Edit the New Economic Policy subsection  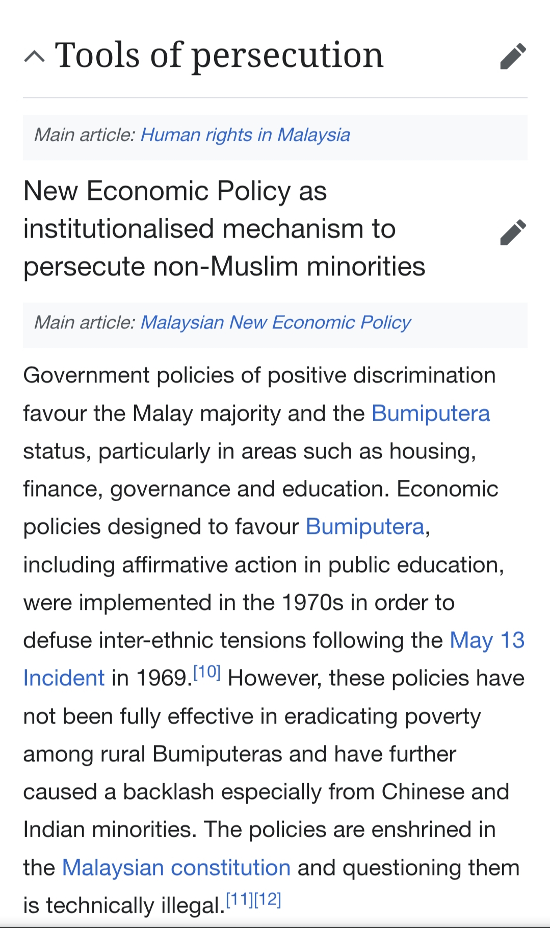click(x=513, y=233)
